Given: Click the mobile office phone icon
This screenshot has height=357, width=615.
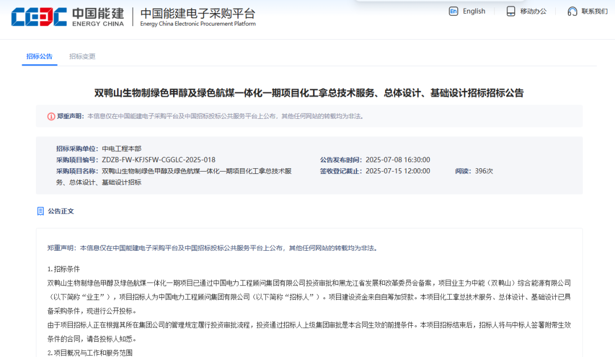Looking at the screenshot, I should (x=511, y=11).
